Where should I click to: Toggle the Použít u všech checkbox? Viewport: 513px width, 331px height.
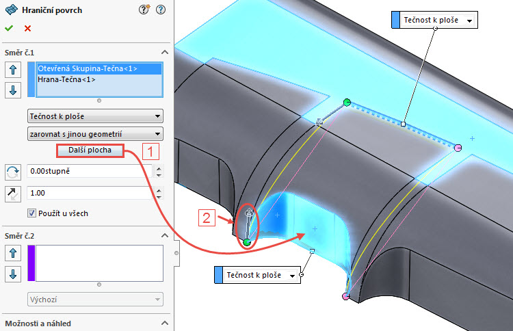[x=31, y=213]
